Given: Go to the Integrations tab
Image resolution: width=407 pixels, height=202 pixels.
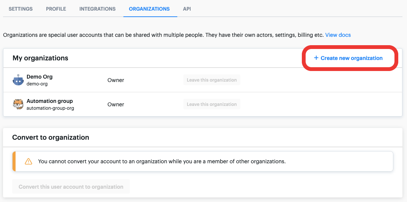Looking at the screenshot, I should click(x=97, y=9).
